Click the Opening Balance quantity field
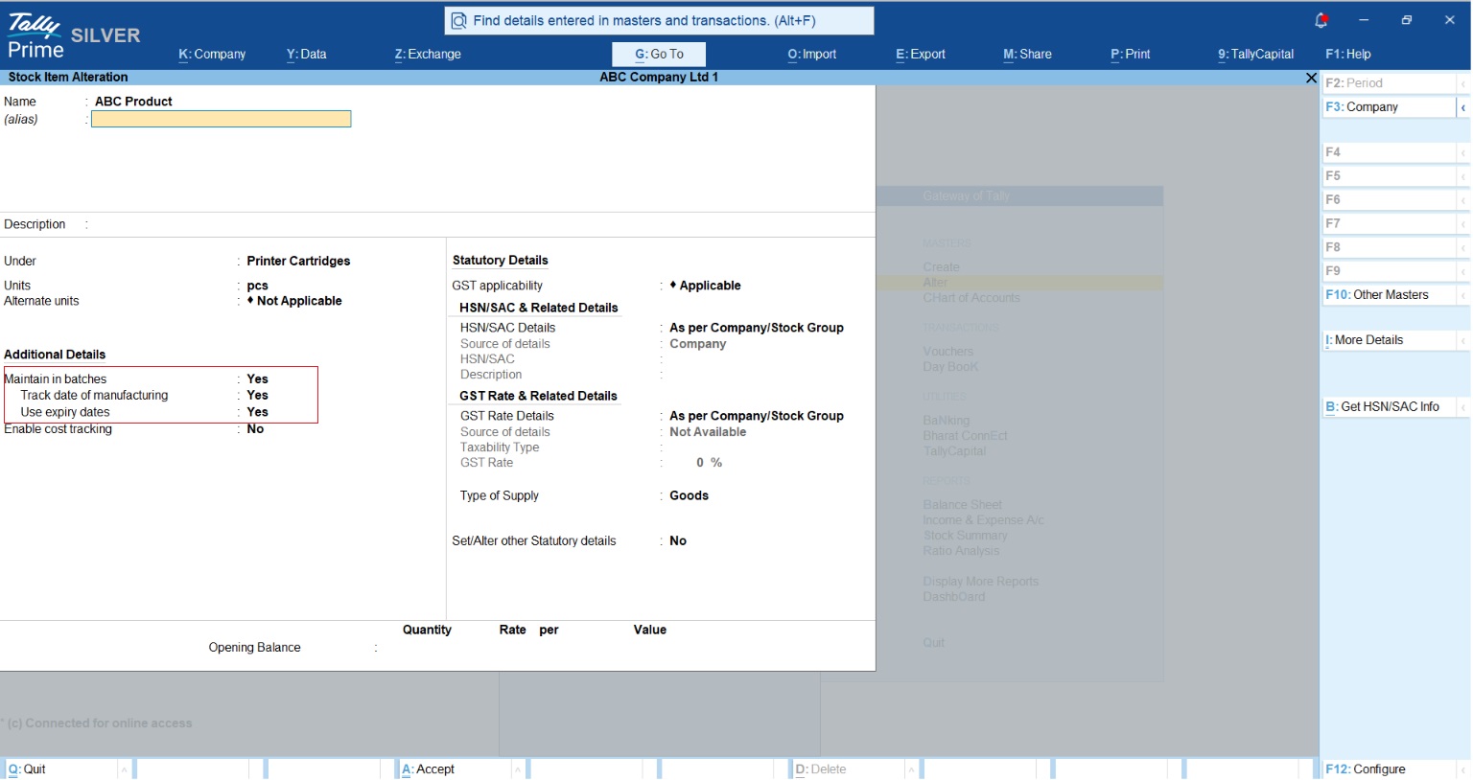Viewport: 1473px width, 780px height. [x=417, y=648]
